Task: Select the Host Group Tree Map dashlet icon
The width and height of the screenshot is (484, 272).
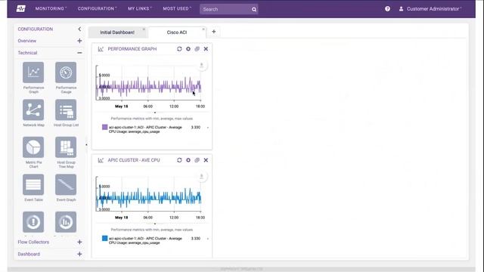Action: tap(66, 147)
